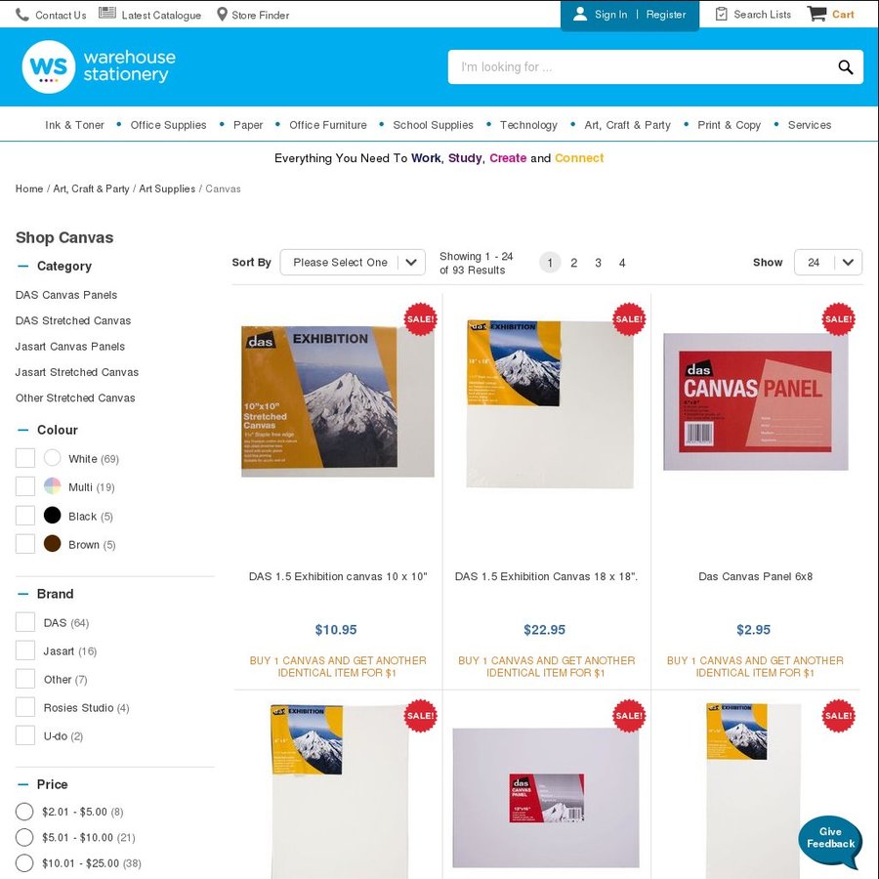The image size is (879, 879).
Task: Open the Ink & Toner menu
Action: pyautogui.click(x=74, y=125)
